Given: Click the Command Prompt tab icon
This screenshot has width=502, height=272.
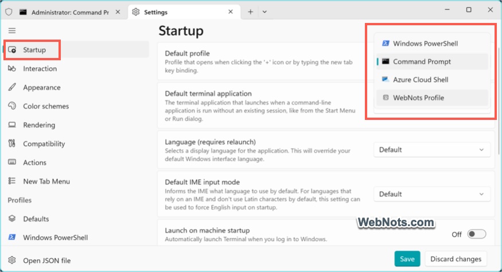Looking at the screenshot, I should pyautogui.click(x=23, y=12).
